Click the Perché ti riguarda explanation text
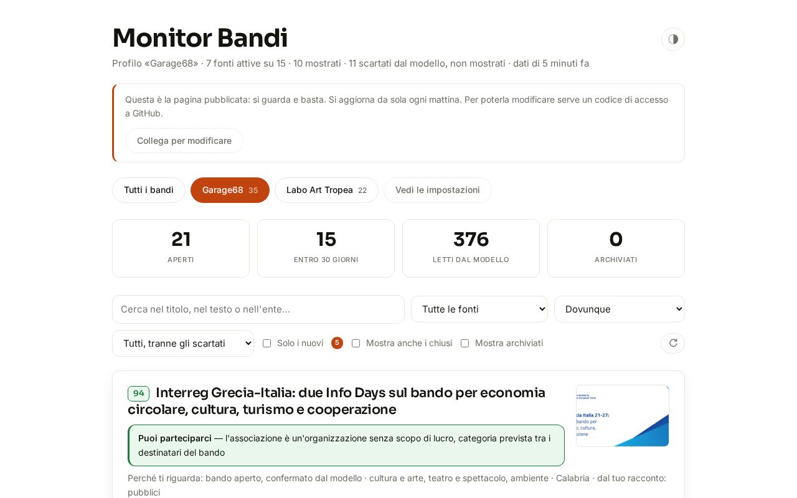The width and height of the screenshot is (797, 498). 397,485
